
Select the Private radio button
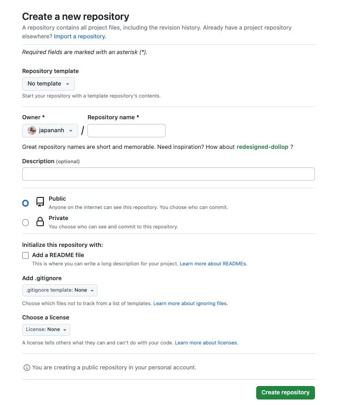tap(25, 222)
